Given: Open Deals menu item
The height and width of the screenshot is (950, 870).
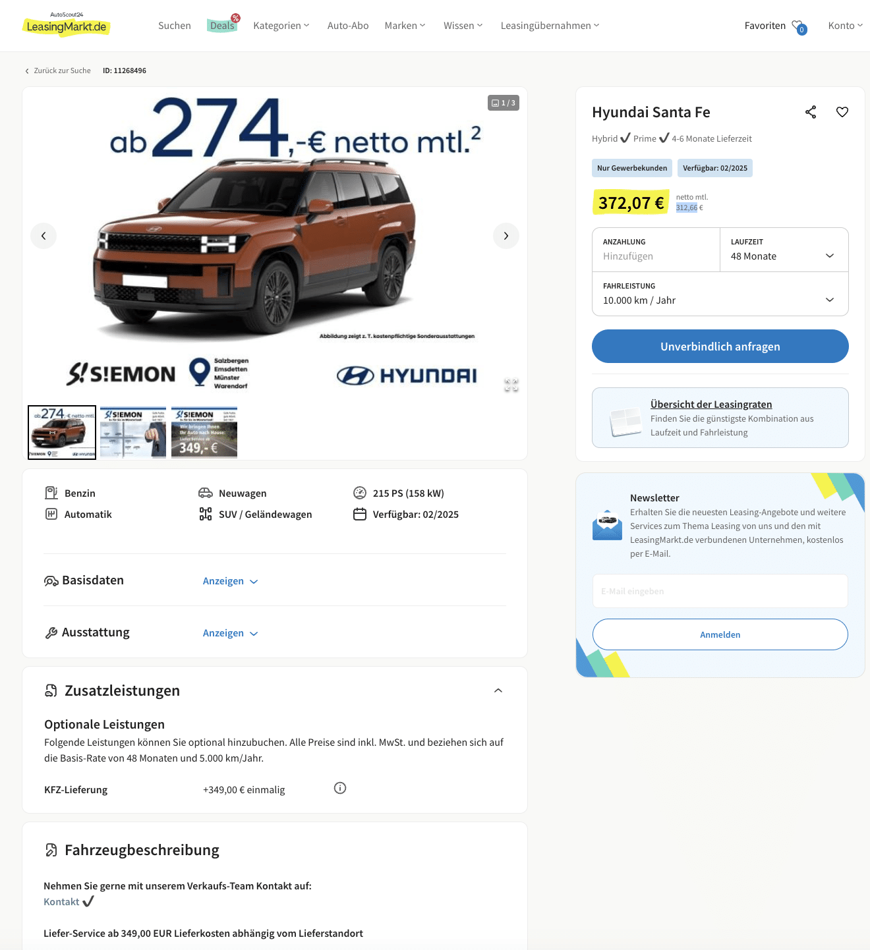Looking at the screenshot, I should pyautogui.click(x=222, y=26).
